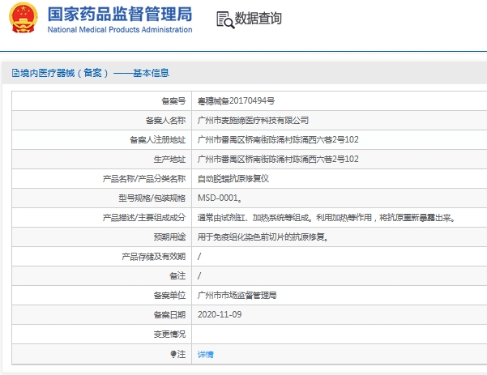
Task: Click the 国家药品监督管理局 title
Action: click(120, 14)
